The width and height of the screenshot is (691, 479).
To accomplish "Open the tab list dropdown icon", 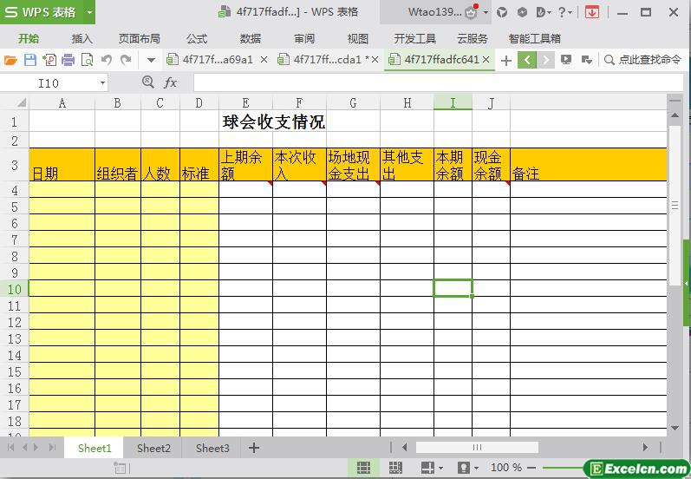I will pos(587,60).
